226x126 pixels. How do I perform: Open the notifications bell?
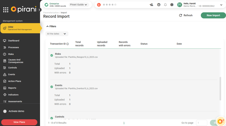point(165,5)
